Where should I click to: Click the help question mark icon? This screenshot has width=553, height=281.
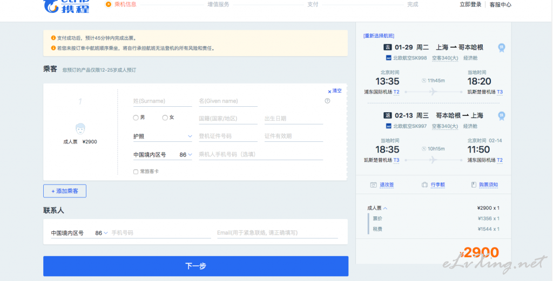pyautogui.click(x=327, y=101)
